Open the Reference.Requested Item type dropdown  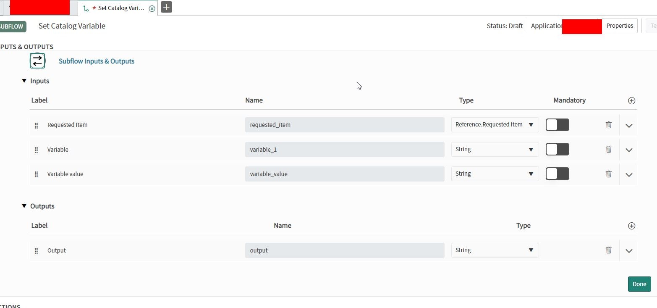click(494, 124)
